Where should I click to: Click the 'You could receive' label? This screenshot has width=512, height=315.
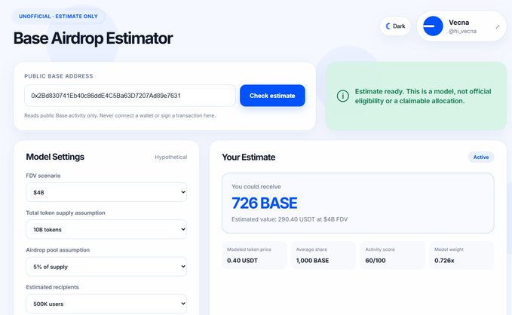[256, 187]
